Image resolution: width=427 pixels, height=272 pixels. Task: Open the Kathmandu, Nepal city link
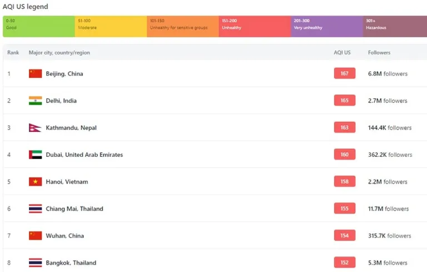tap(71, 128)
